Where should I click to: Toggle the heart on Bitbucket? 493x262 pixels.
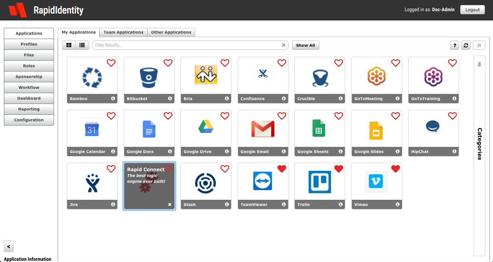(168, 63)
